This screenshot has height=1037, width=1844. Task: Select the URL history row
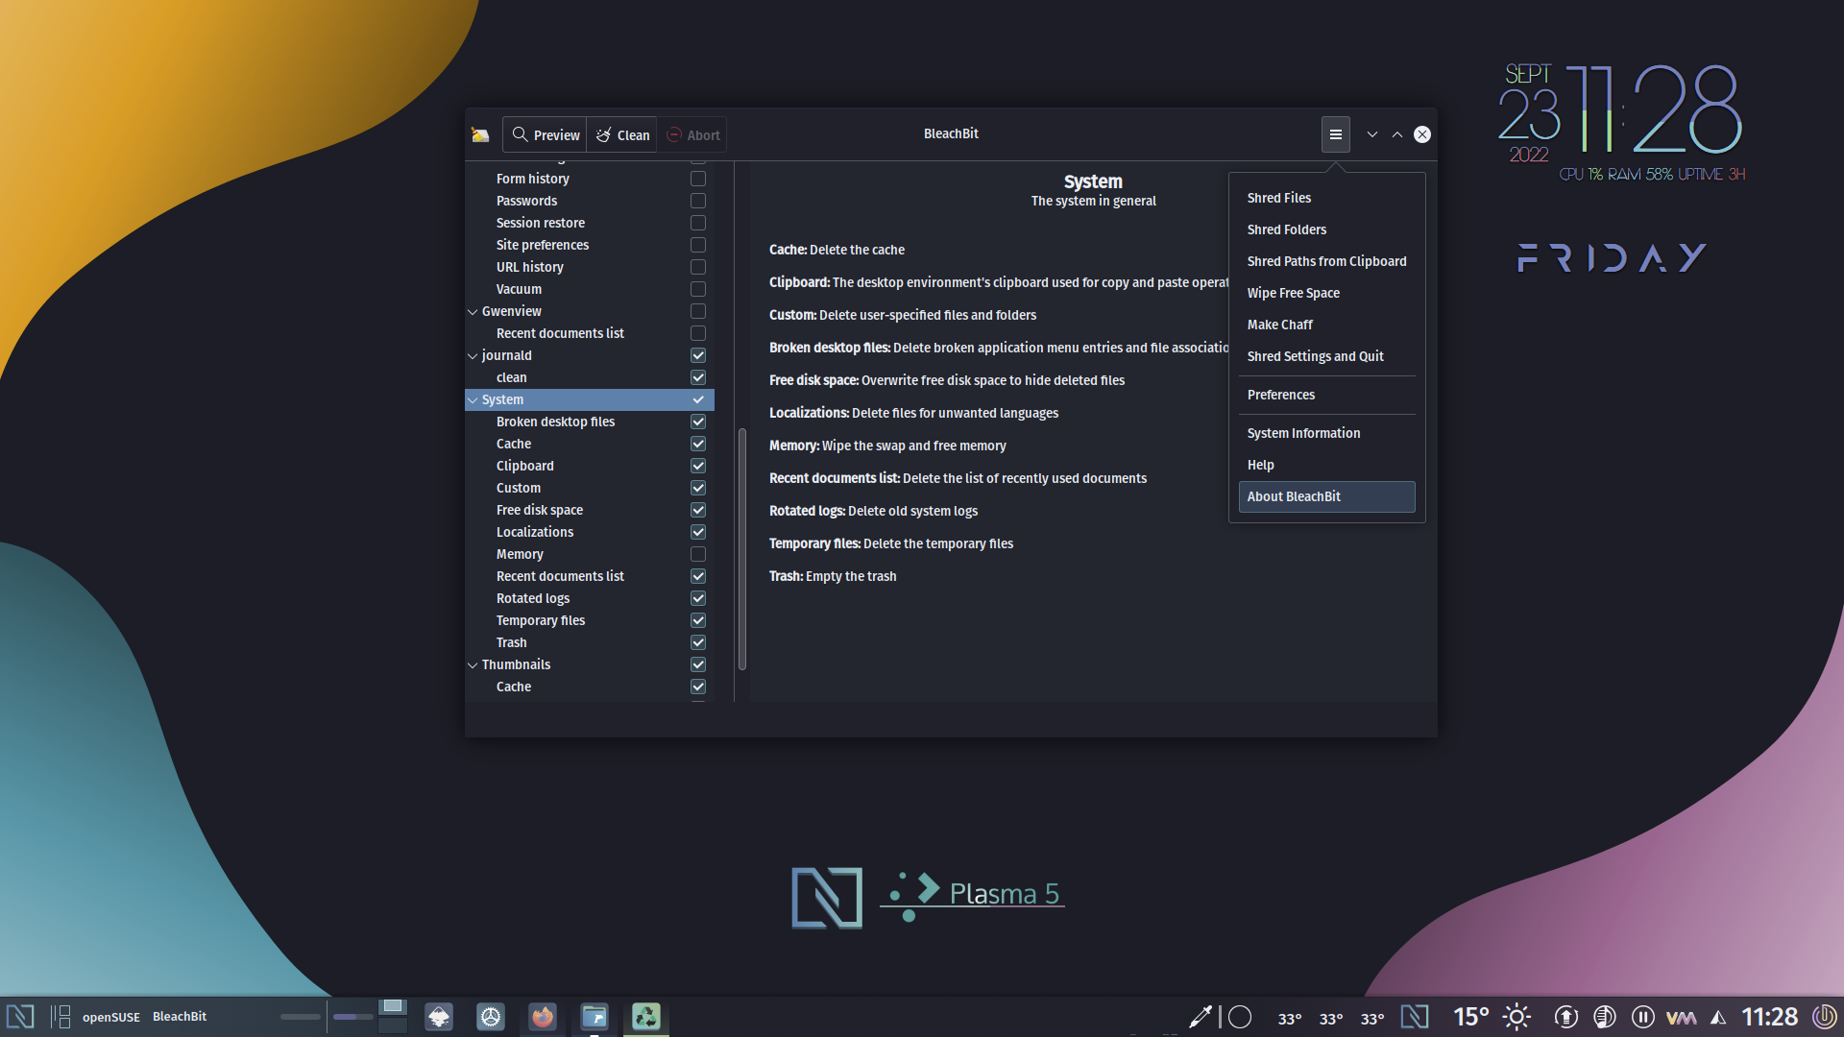click(x=590, y=267)
